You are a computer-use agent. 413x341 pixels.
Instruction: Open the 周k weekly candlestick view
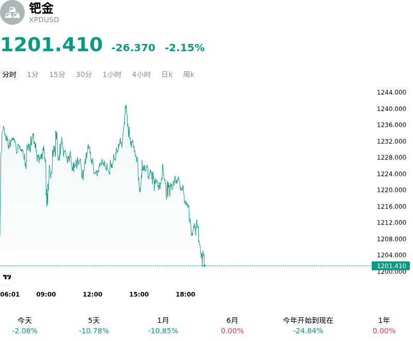[x=188, y=74]
